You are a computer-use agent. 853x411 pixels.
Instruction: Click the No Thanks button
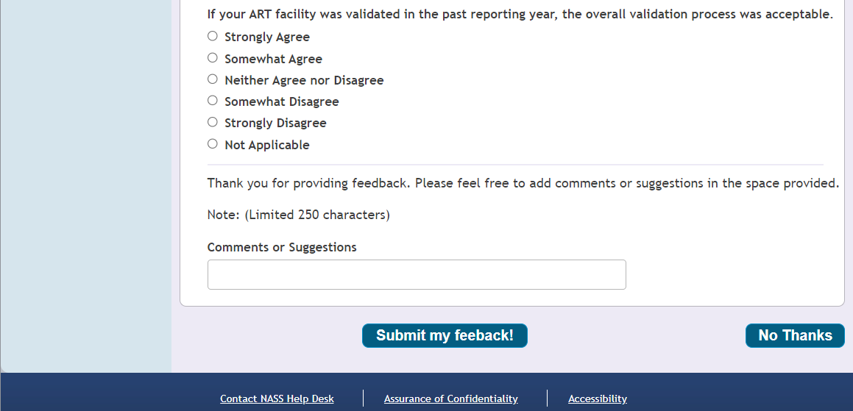(795, 335)
